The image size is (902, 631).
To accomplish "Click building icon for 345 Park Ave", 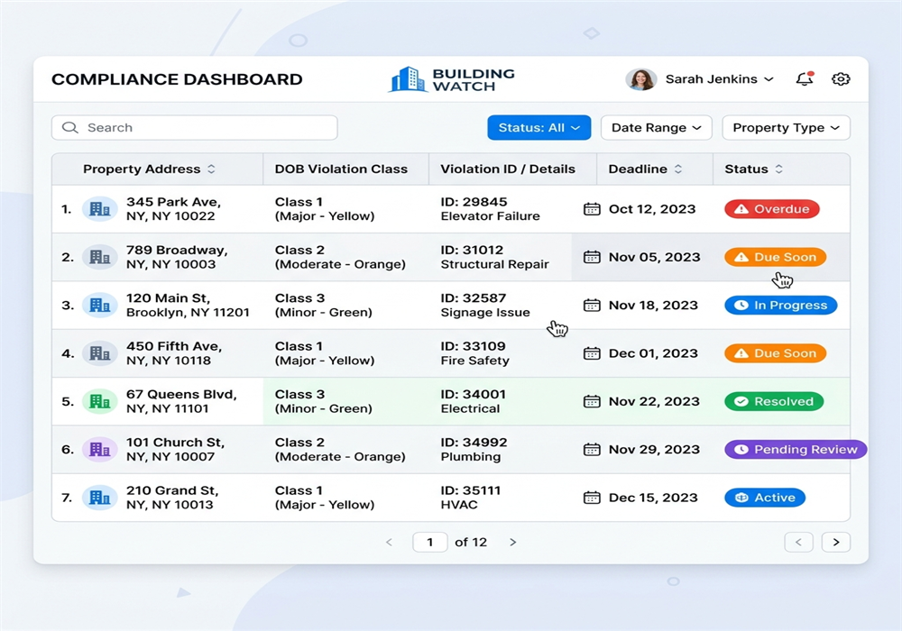I will click(x=99, y=209).
